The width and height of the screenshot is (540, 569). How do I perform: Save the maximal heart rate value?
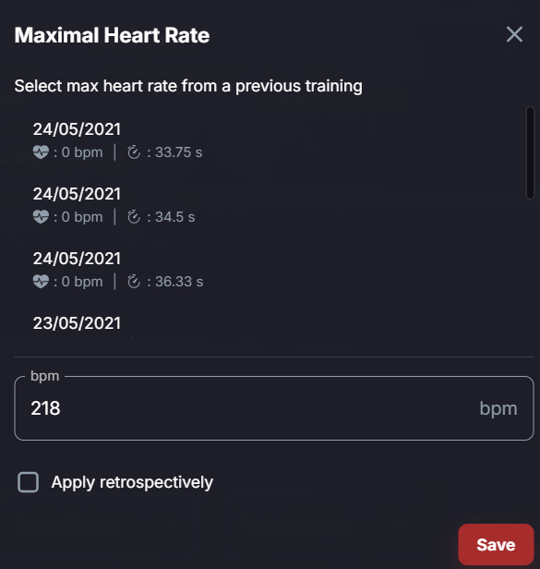(496, 545)
